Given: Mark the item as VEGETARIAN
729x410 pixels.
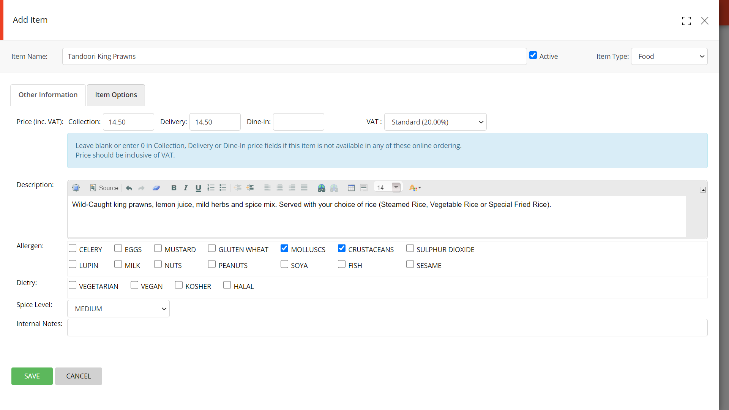Looking at the screenshot, I should tap(73, 285).
